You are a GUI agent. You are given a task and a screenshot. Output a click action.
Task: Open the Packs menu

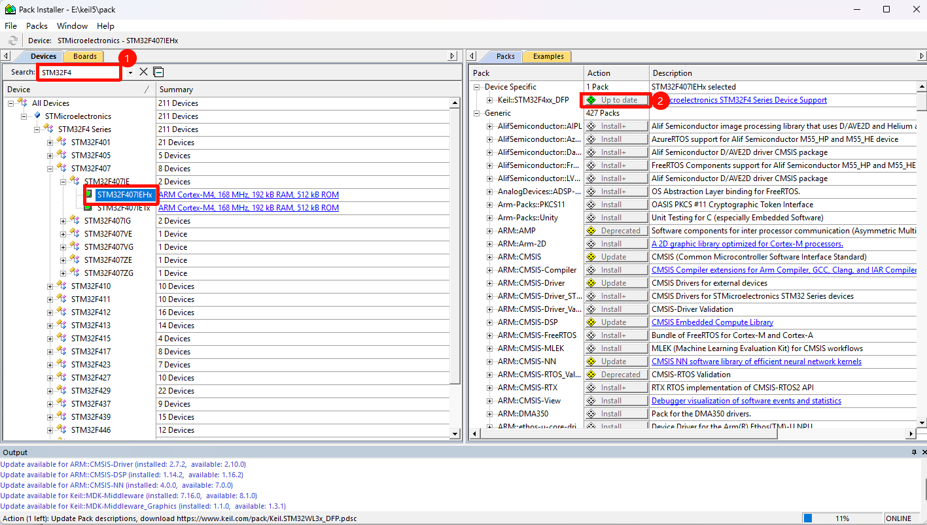pos(37,25)
